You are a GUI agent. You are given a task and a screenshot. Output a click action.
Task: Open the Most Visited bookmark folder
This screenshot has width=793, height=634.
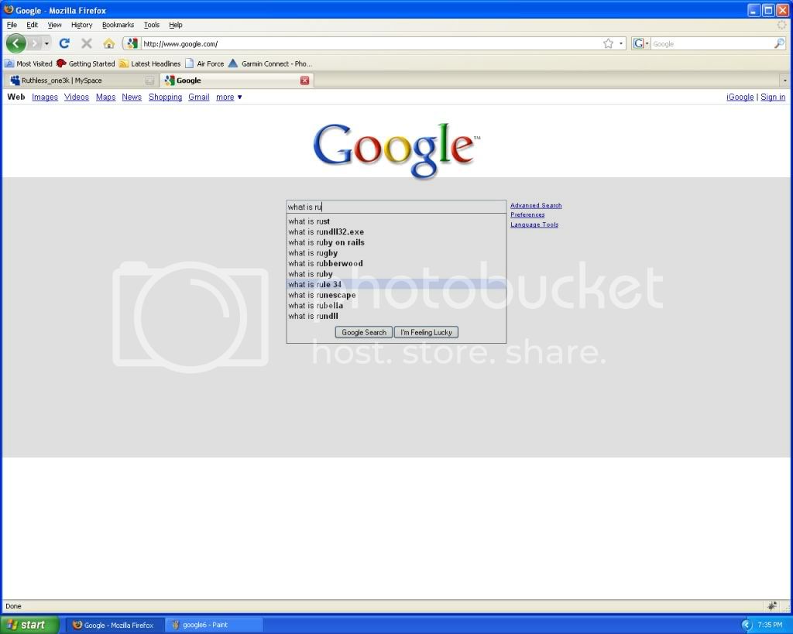click(x=29, y=63)
